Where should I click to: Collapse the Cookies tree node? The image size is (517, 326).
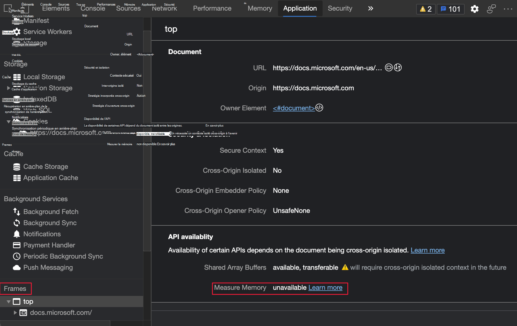point(9,121)
